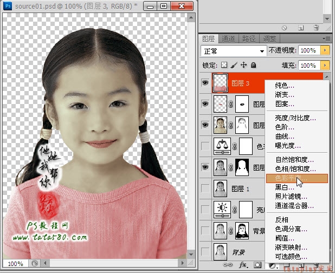Hide the lips mask layer via eye icon
Viewport: 335px width, 273px height.
[x=205, y=104]
